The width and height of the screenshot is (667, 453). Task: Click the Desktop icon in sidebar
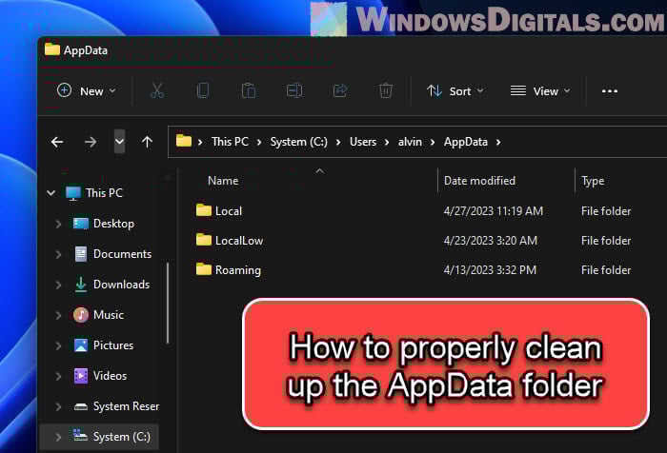(x=81, y=224)
